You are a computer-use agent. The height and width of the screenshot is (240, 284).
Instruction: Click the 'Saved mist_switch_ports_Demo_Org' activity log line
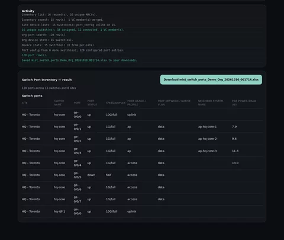tap(79, 60)
